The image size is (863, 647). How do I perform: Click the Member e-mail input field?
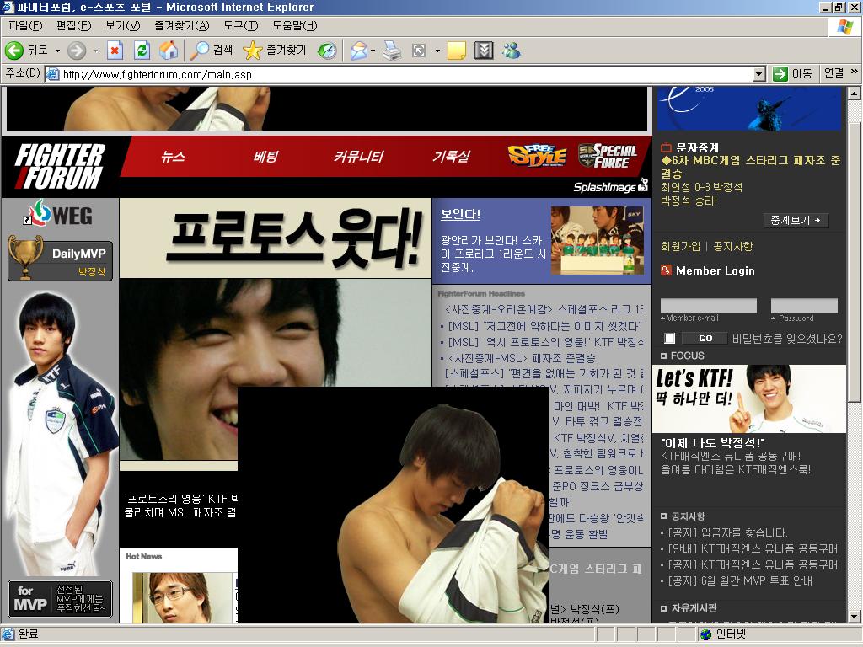(x=708, y=306)
